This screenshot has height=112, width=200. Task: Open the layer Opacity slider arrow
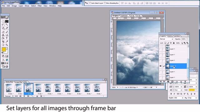187,39
